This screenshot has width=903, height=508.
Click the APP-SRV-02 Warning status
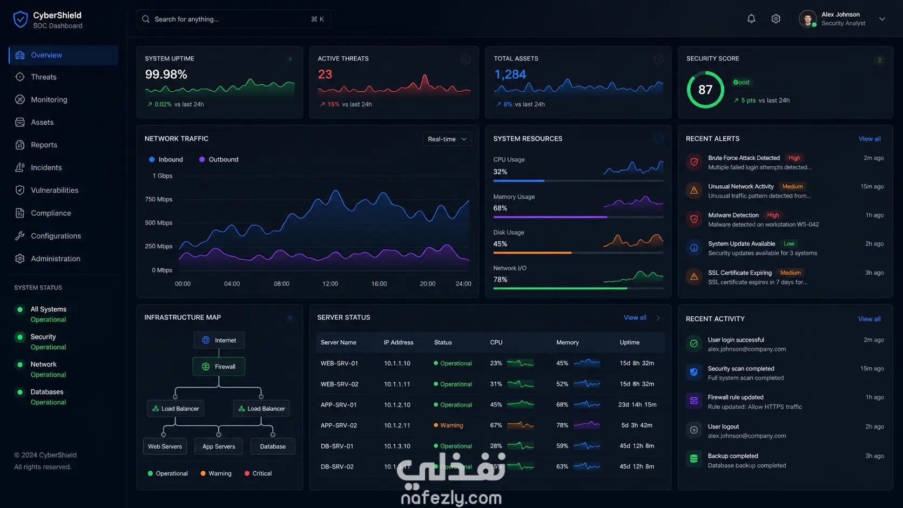448,426
